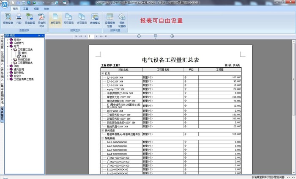Pin the 报表预览 panel with pushpin icon
Image resolution: width=296 pixels, height=179 pixels.
(39, 36)
